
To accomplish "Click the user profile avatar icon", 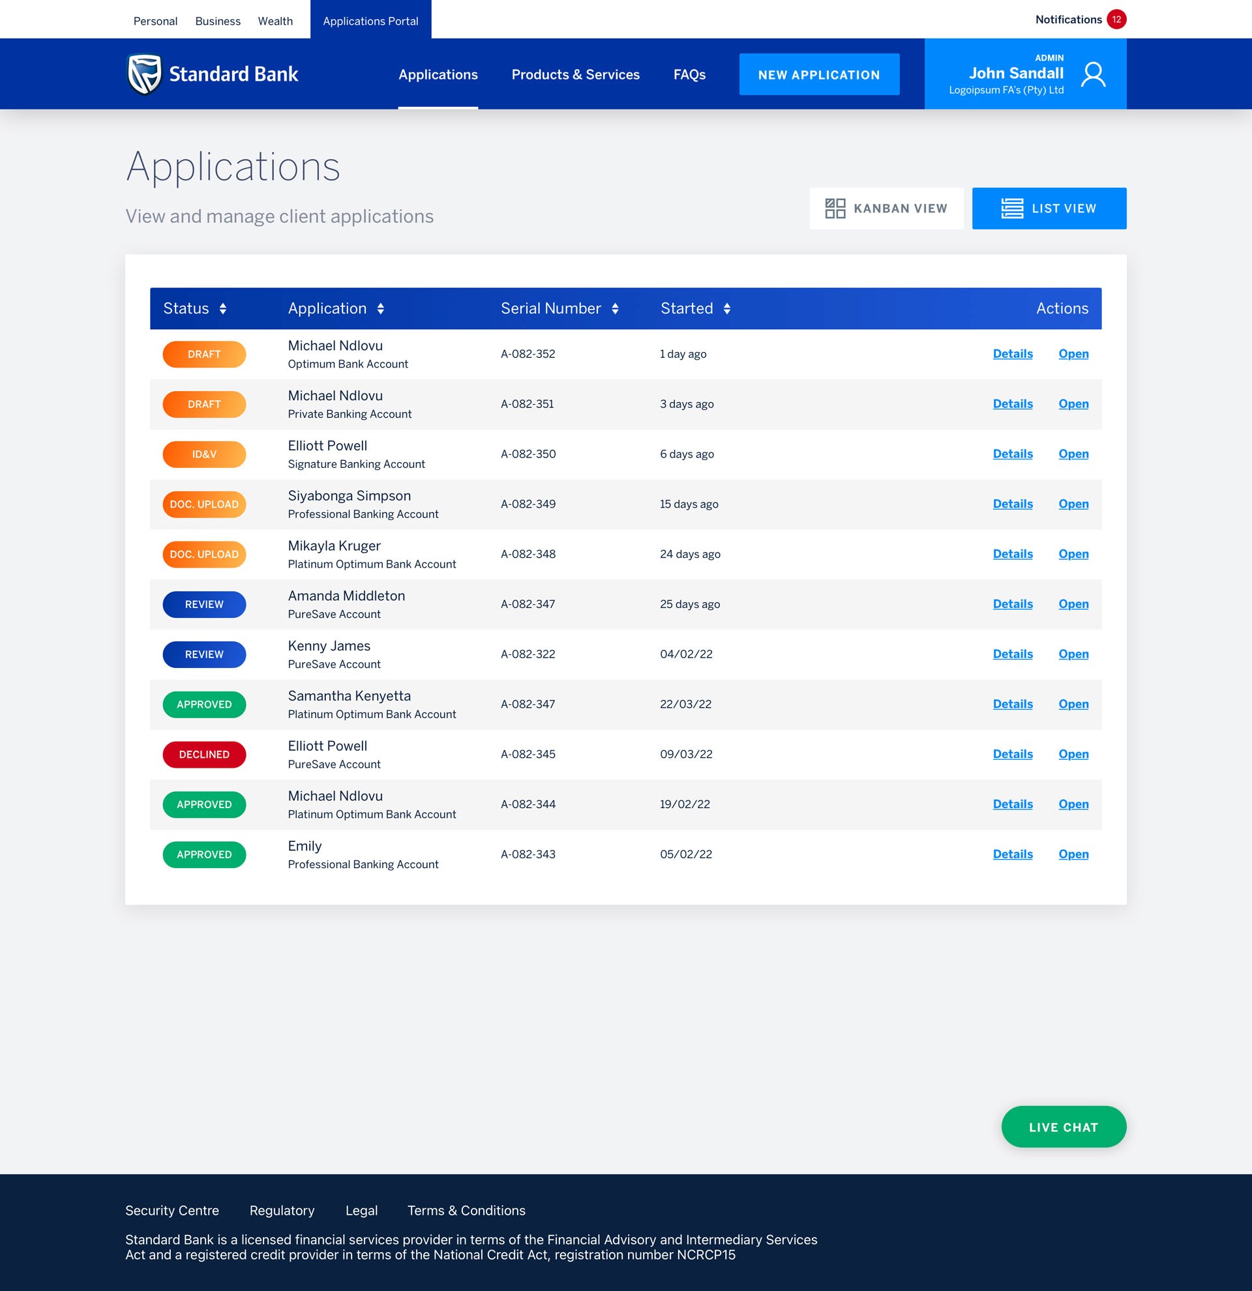I will (1092, 74).
